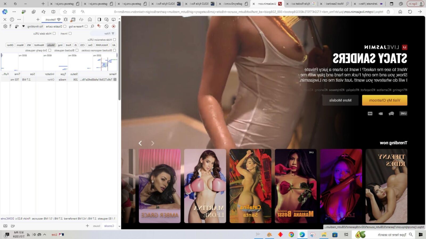This screenshot has height=239, width=426.
Task: Open the No throttling dropdown
Action: coord(34,26)
